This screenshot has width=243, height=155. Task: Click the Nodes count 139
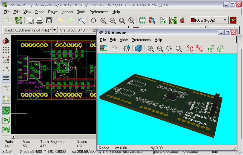click(79, 146)
